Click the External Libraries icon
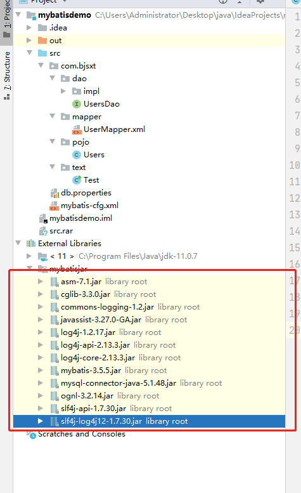Viewport: 301px width, 493px height. (x=31, y=244)
